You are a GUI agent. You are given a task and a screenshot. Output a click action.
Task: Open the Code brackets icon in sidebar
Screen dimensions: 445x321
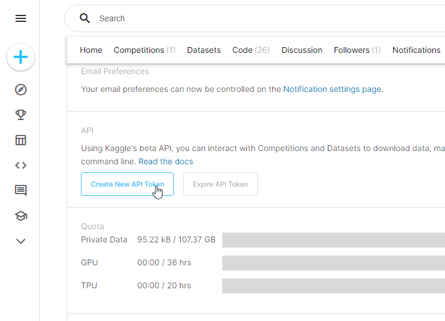click(21, 165)
